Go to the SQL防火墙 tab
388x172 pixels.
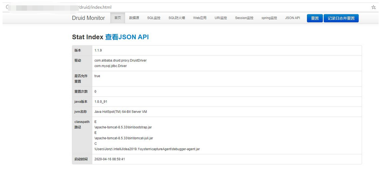[177, 18]
